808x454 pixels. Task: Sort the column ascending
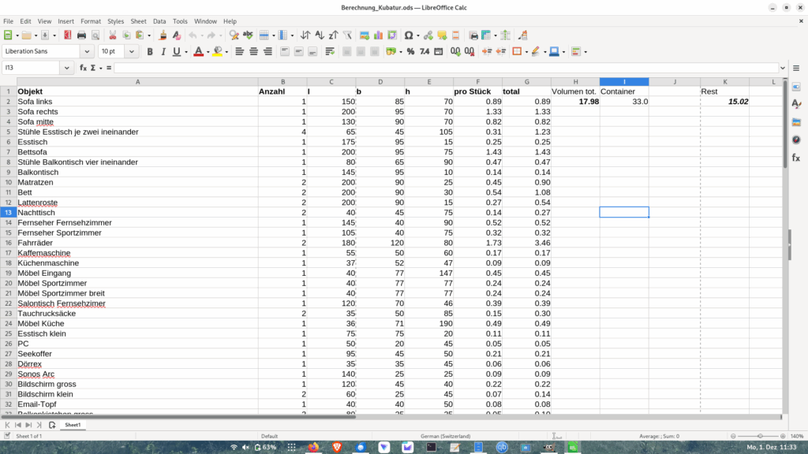click(319, 35)
